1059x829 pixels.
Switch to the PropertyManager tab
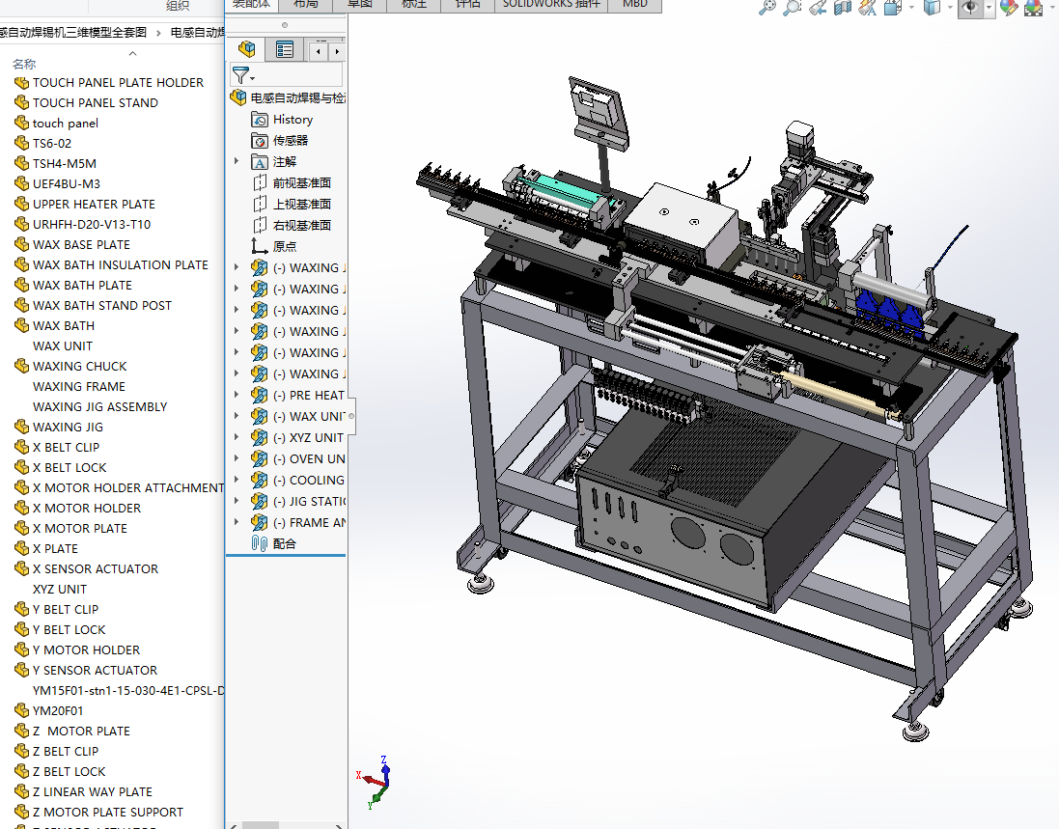tap(285, 49)
